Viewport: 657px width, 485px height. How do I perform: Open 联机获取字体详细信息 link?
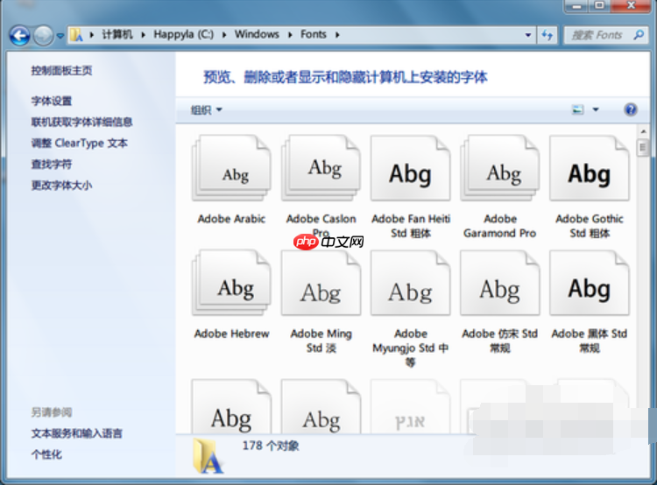point(81,122)
